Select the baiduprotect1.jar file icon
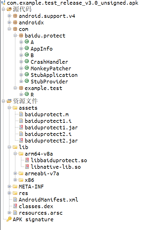The image size is (160, 230). [x=21, y=127]
